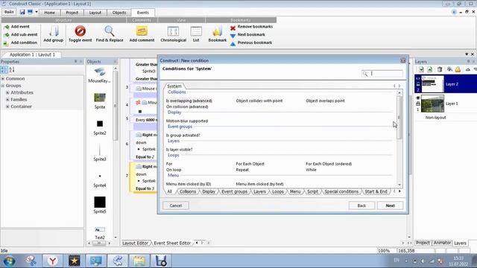Click the categorized view icon in Properties
477x268 pixels.
click(4, 70)
